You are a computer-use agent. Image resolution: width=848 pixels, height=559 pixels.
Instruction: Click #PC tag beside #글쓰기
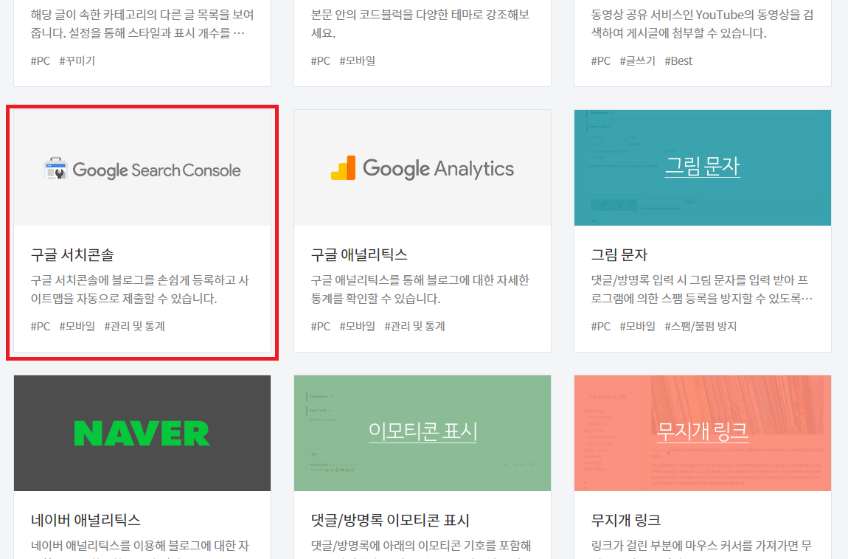point(601,60)
